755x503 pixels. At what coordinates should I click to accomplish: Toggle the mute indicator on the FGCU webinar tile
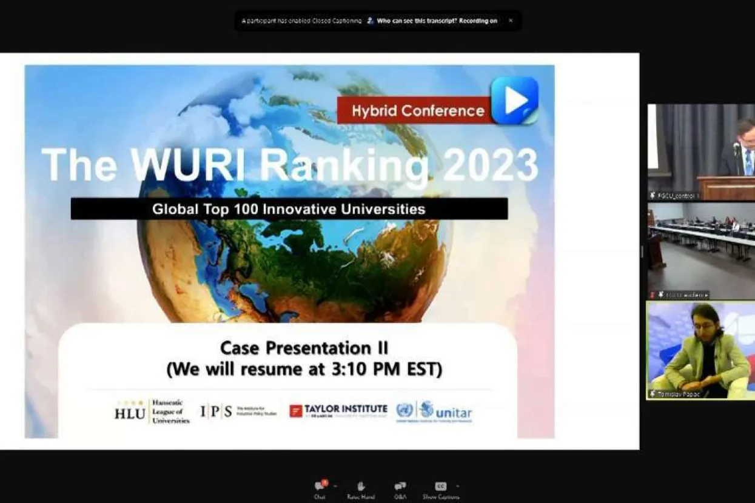pos(662,295)
